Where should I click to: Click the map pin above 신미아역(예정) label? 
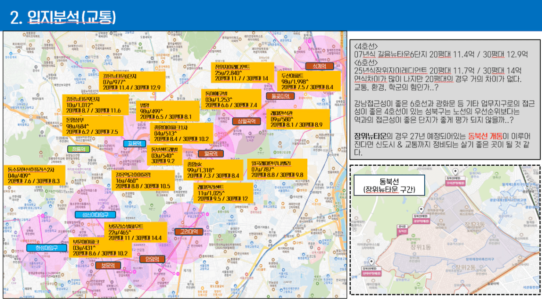[371, 261]
